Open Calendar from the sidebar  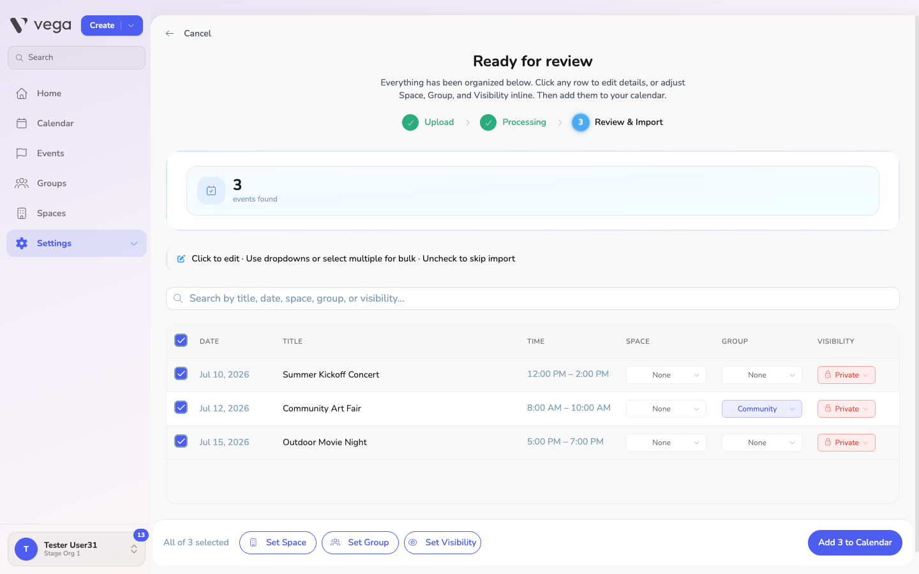coord(77,123)
